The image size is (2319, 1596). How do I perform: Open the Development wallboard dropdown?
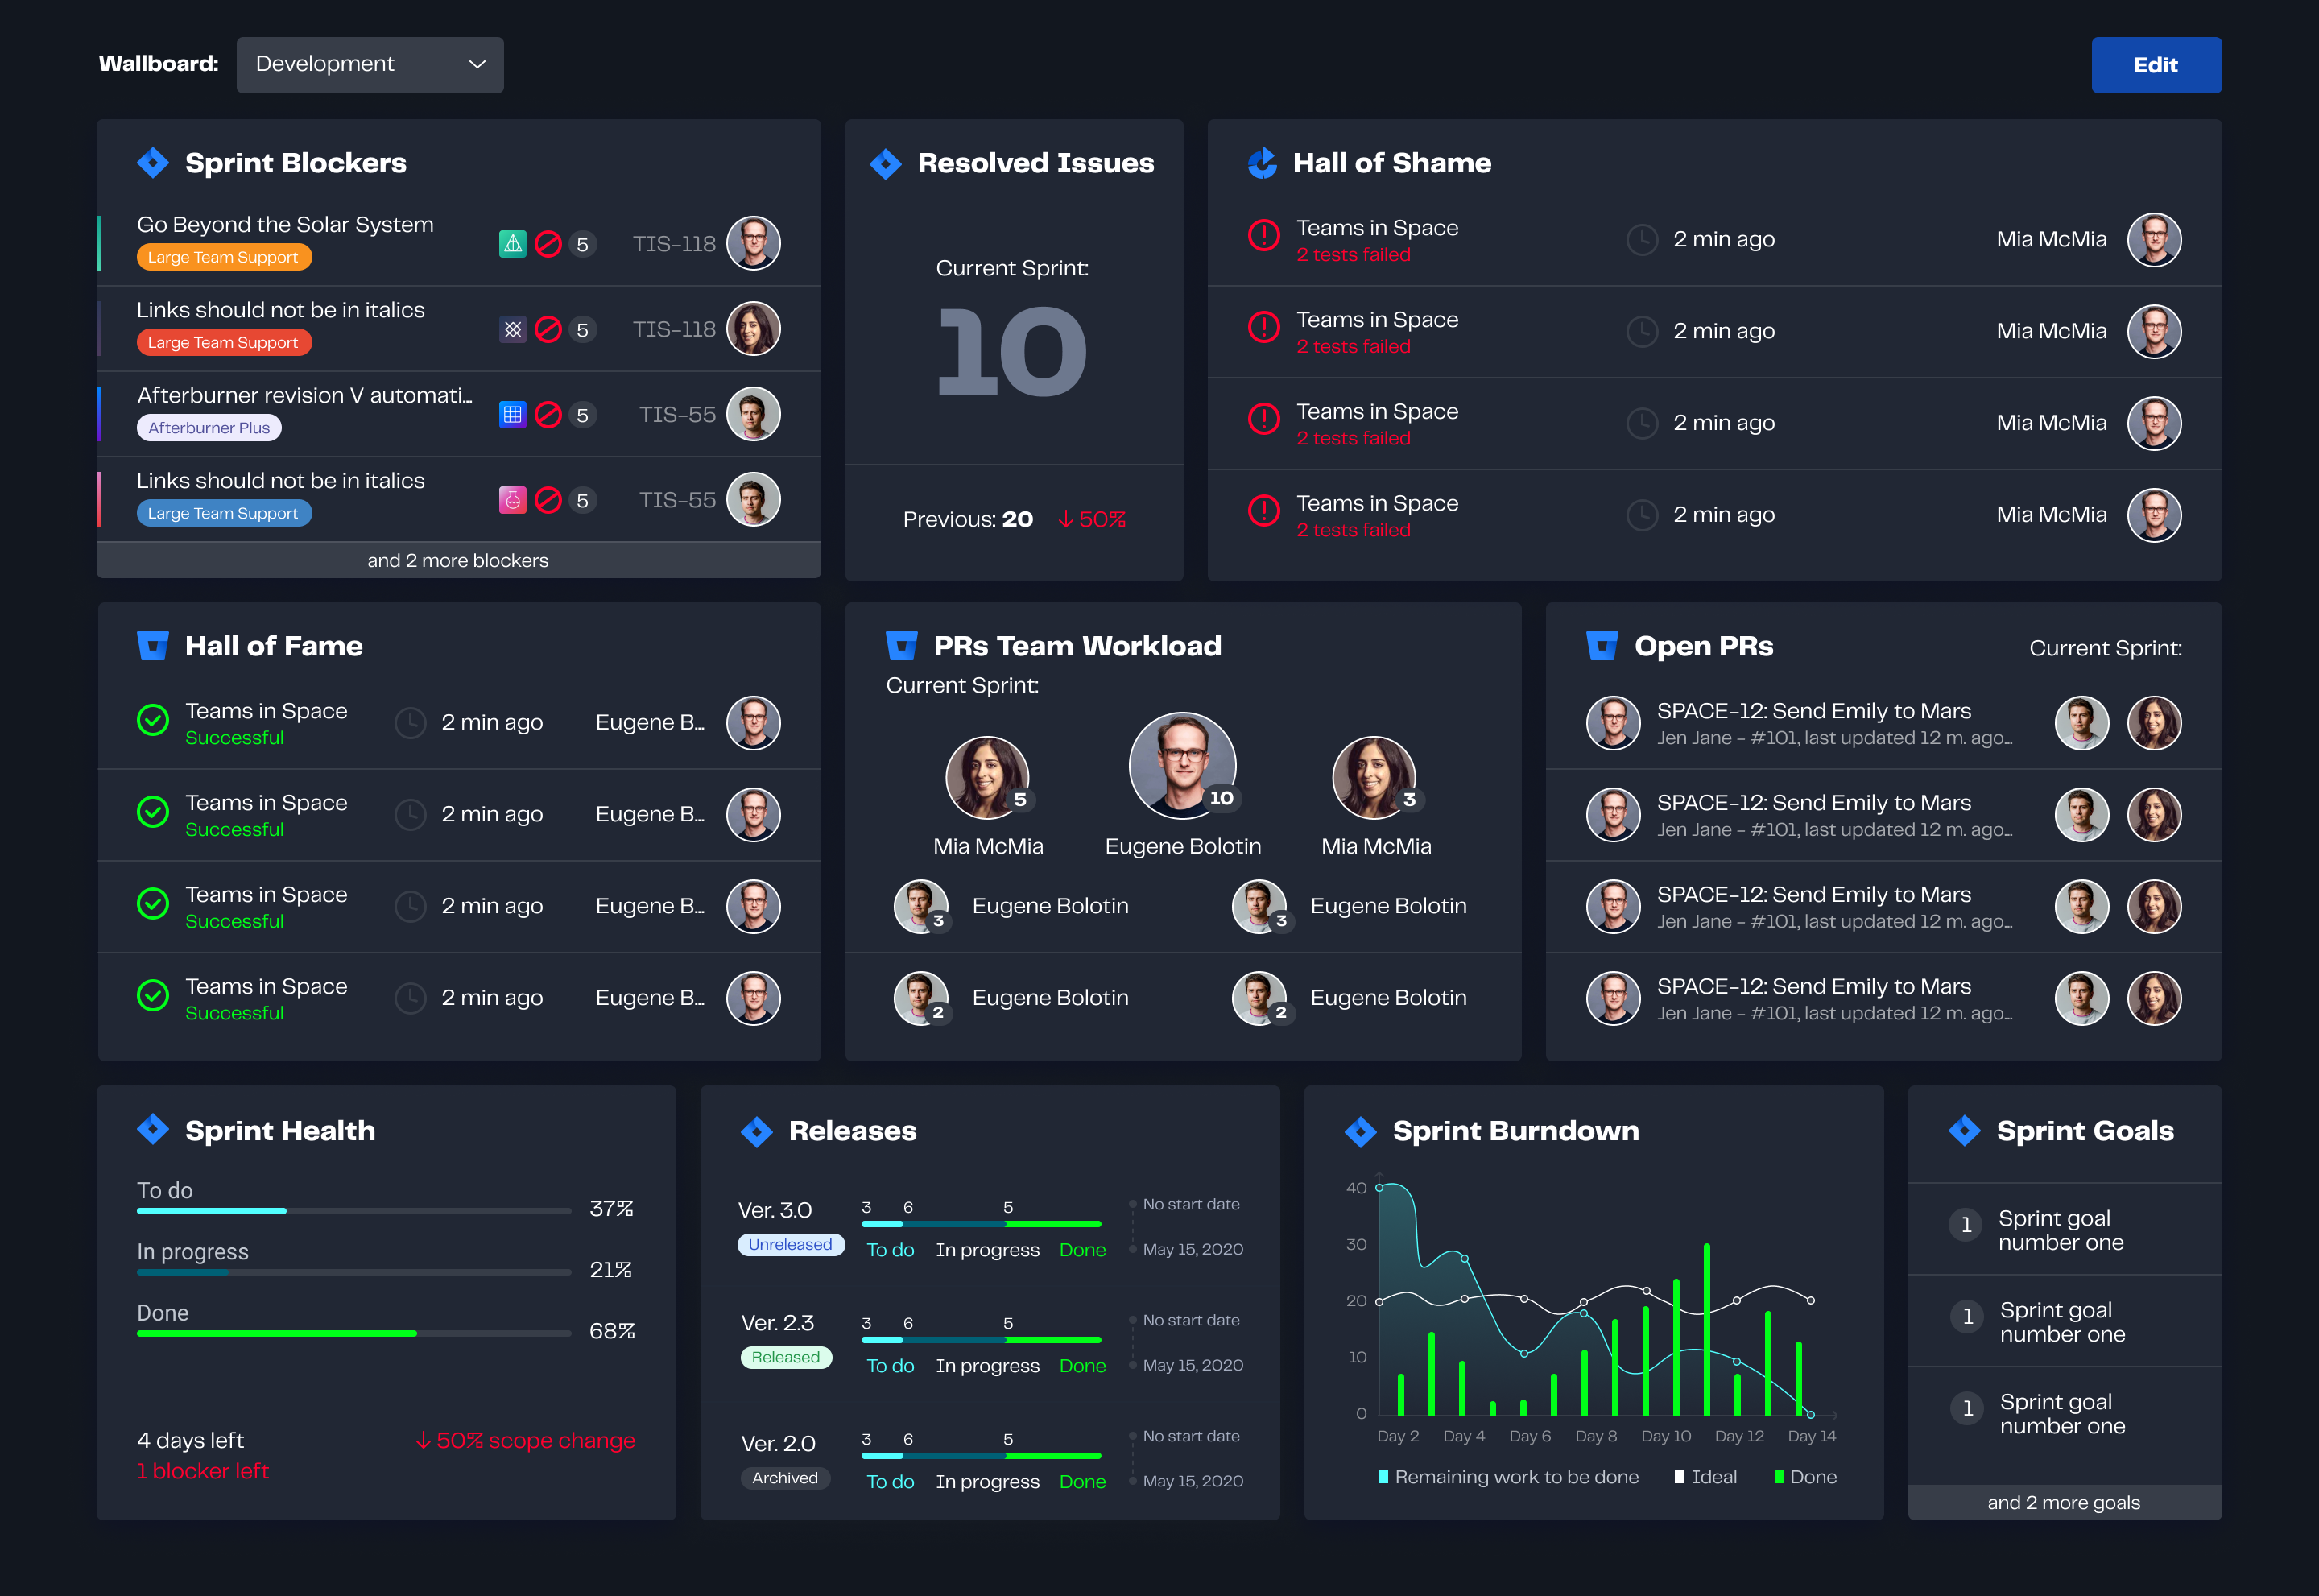(366, 64)
